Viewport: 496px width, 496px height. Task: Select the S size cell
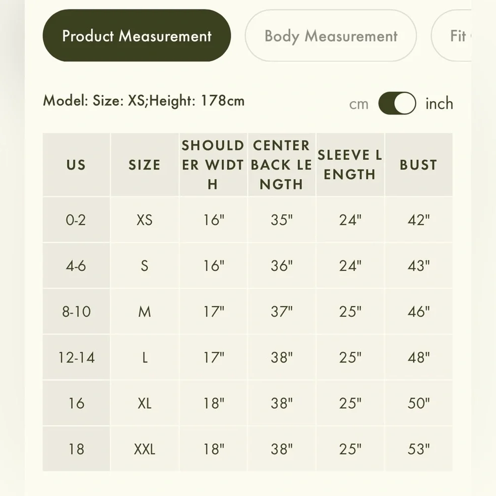coord(144,265)
